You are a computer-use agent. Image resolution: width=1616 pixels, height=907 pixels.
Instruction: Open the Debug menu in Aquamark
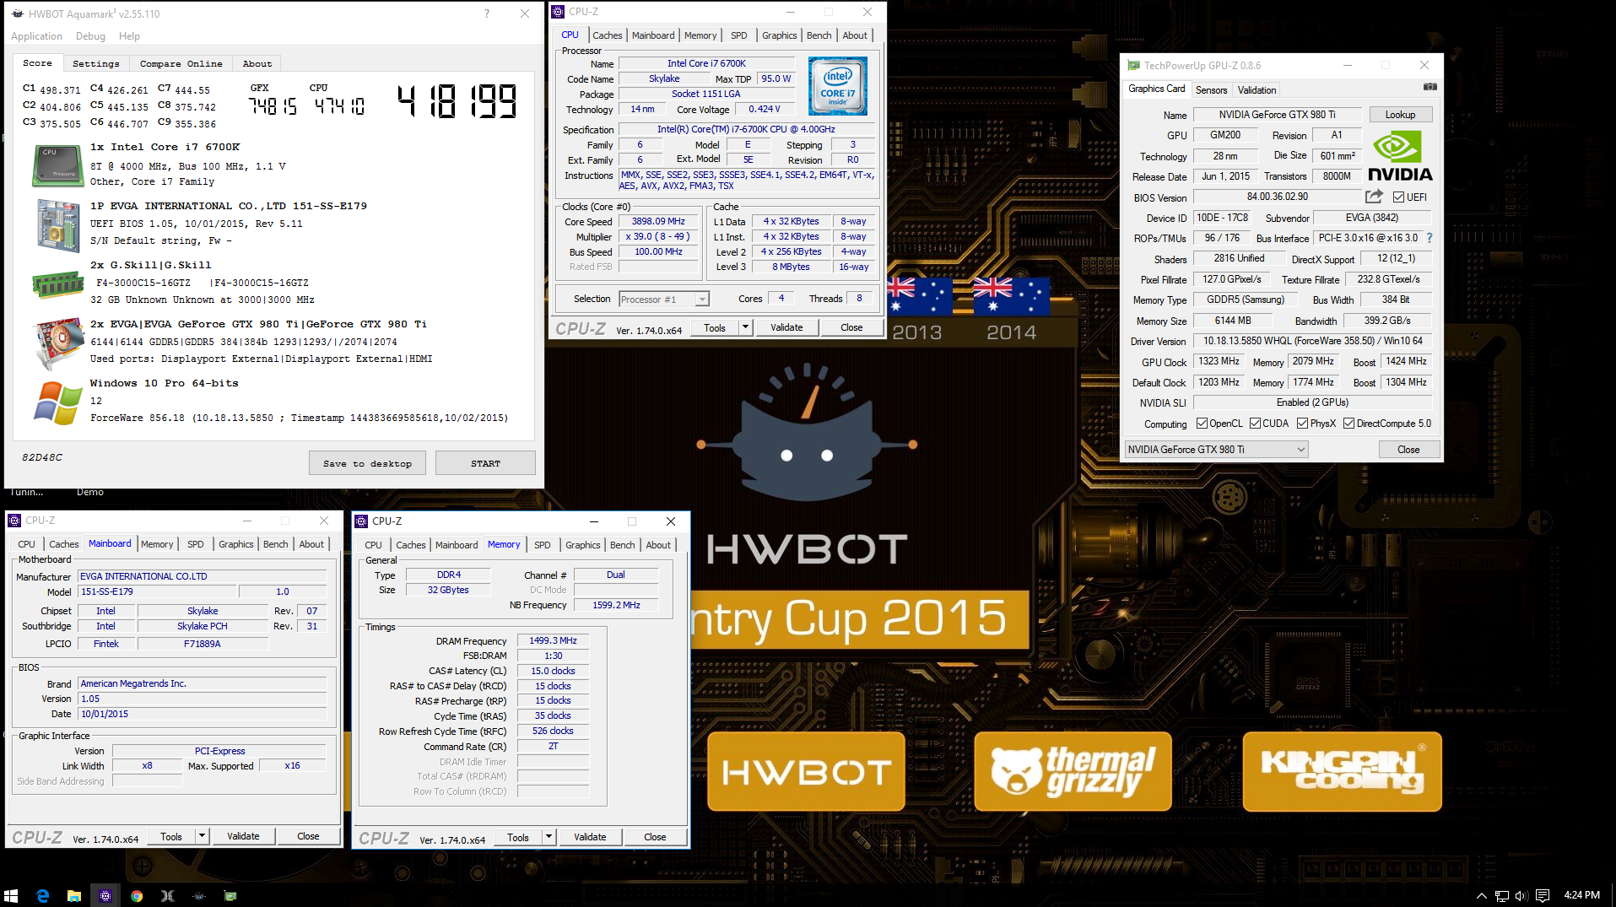click(x=90, y=36)
